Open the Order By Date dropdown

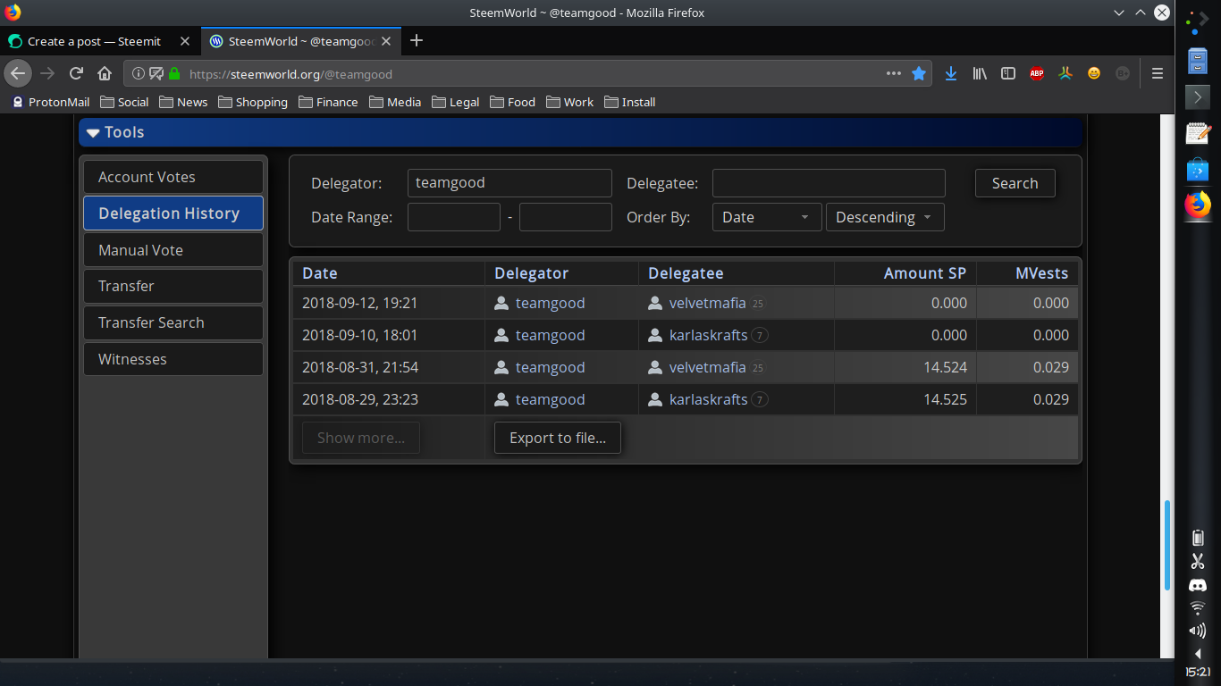pyautogui.click(x=767, y=217)
